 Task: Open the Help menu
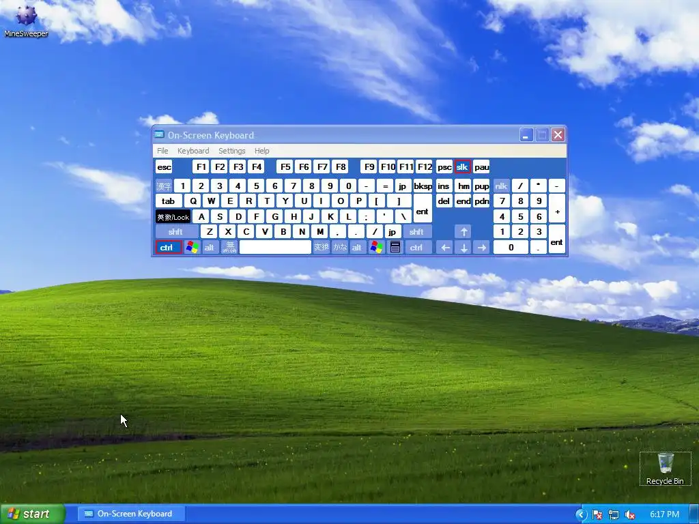pyautogui.click(x=261, y=151)
